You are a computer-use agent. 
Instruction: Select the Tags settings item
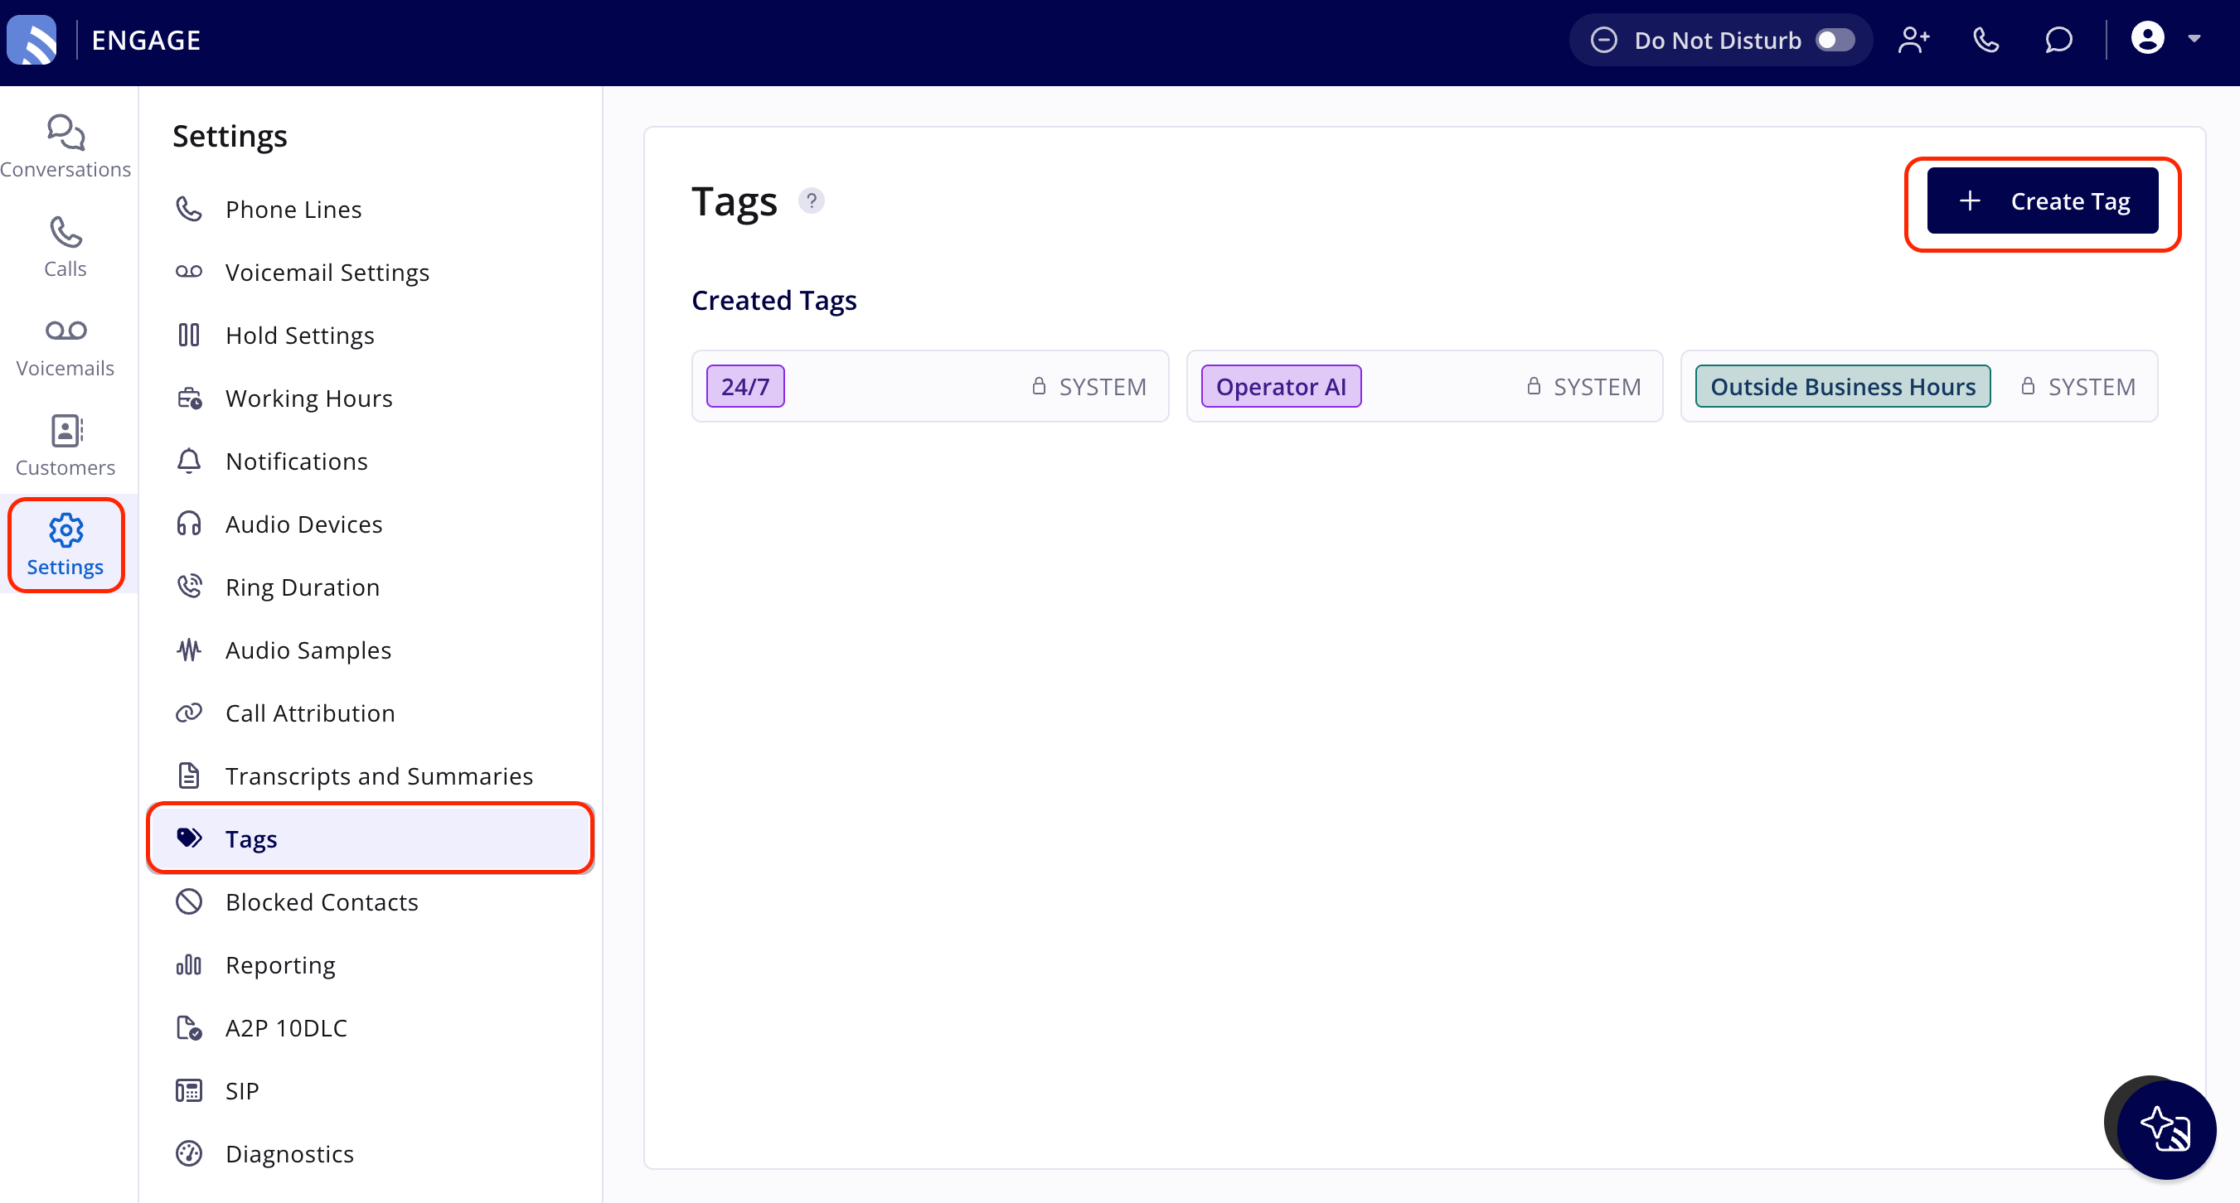click(x=370, y=838)
